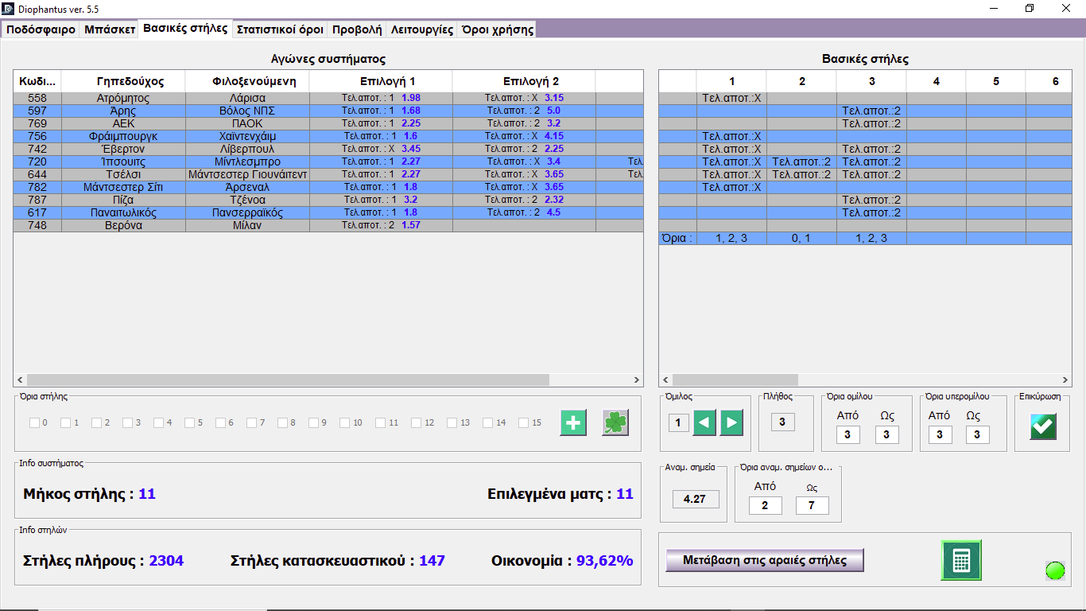Open the Λειτουργίες tab
Screen dimensions: 1086x611
pyautogui.click(x=422, y=29)
